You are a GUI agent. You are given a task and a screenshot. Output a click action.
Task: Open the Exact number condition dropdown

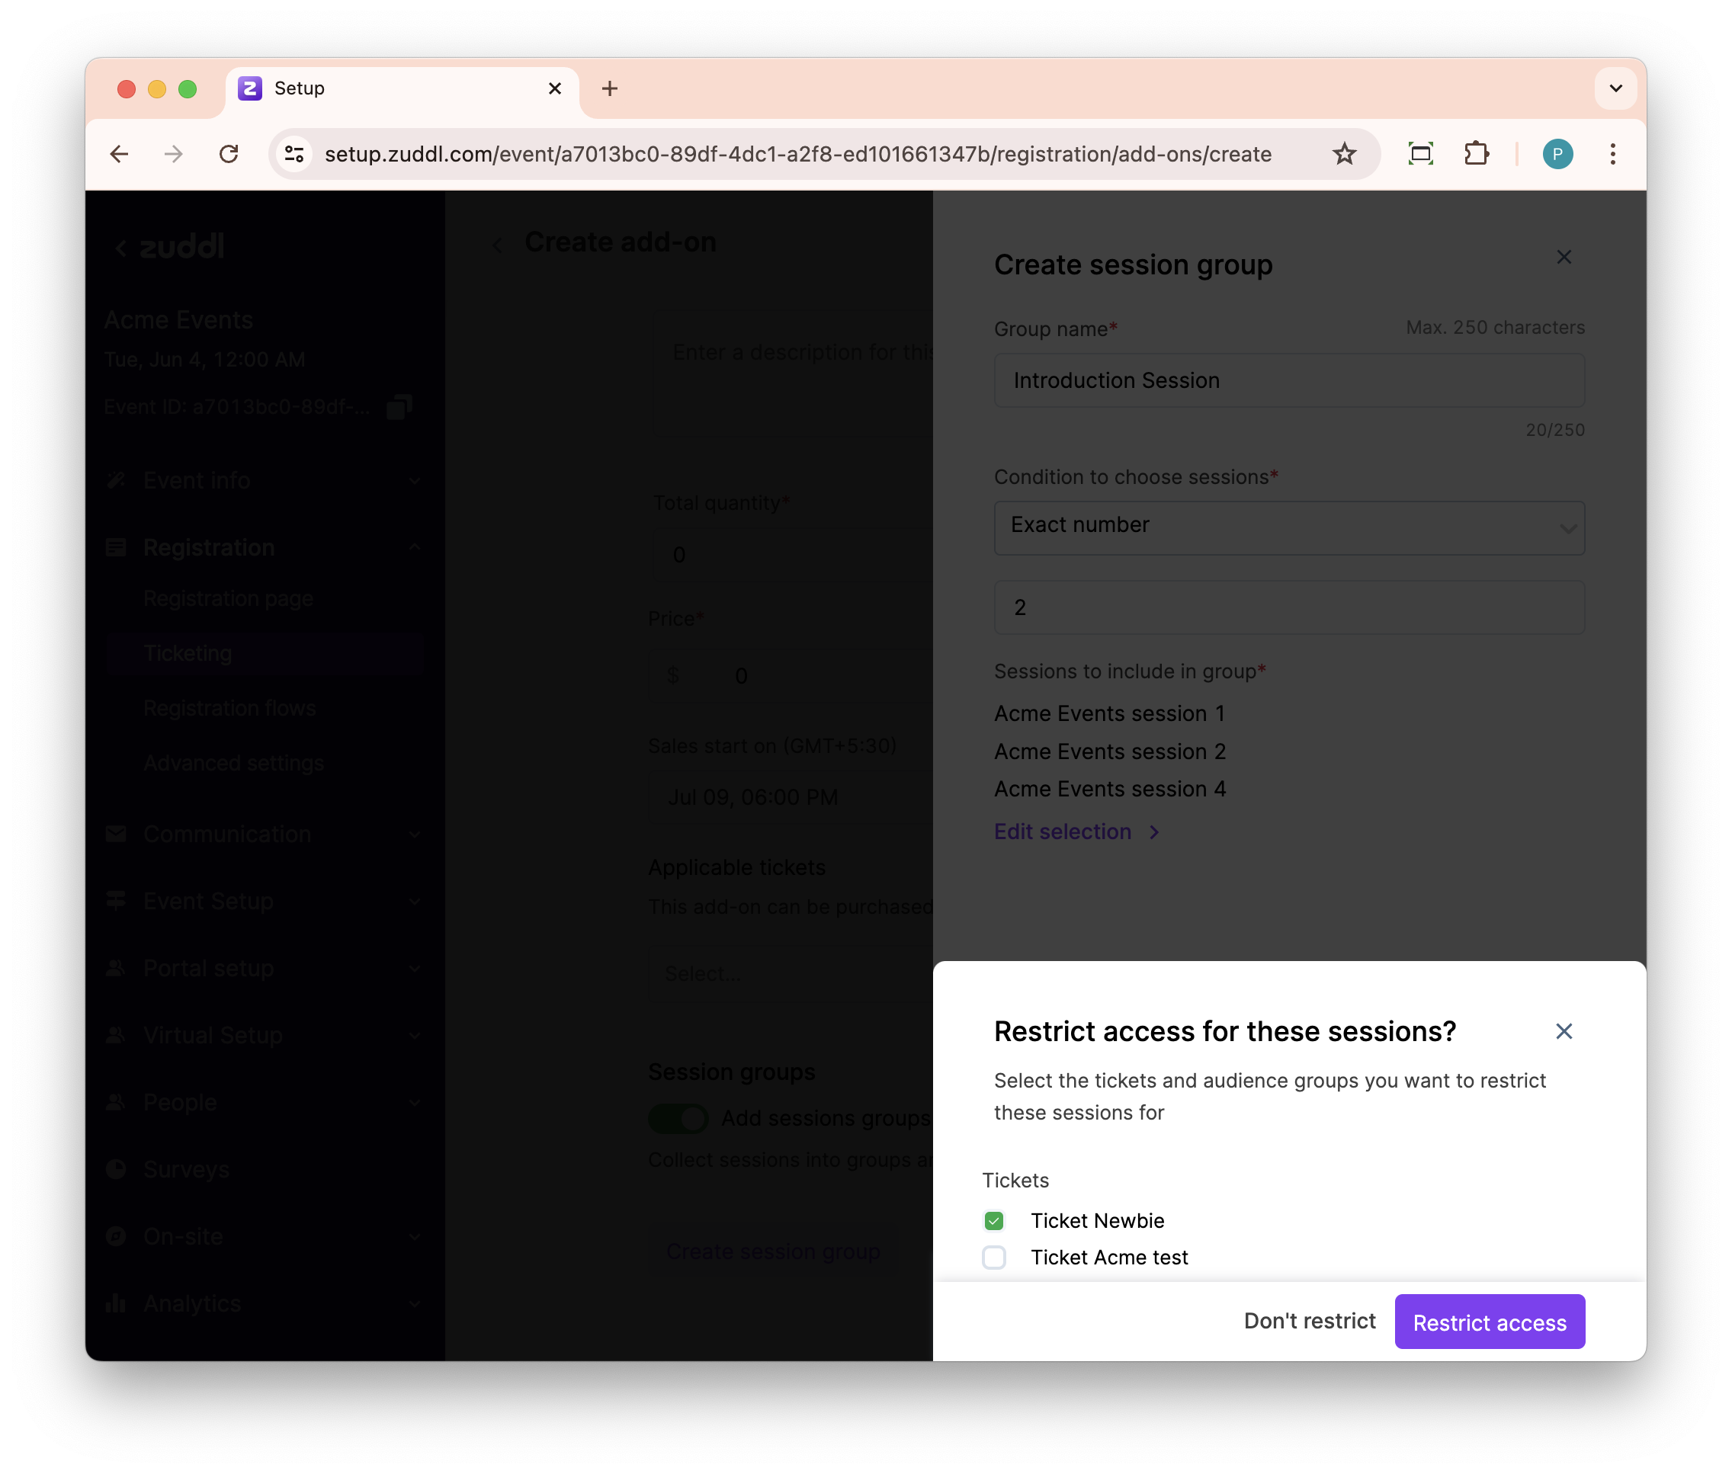tap(1288, 527)
